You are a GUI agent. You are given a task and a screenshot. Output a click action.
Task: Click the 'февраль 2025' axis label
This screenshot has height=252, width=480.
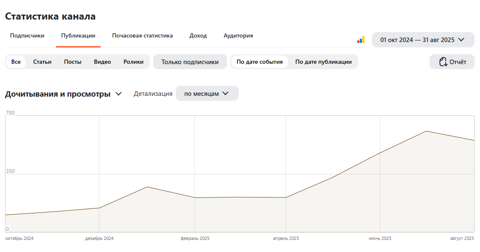[x=195, y=238]
